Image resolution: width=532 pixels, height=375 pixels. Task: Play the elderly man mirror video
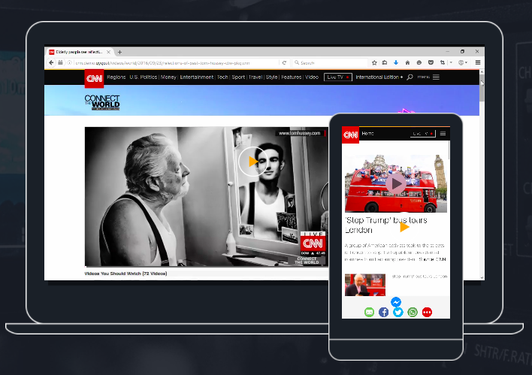click(252, 162)
